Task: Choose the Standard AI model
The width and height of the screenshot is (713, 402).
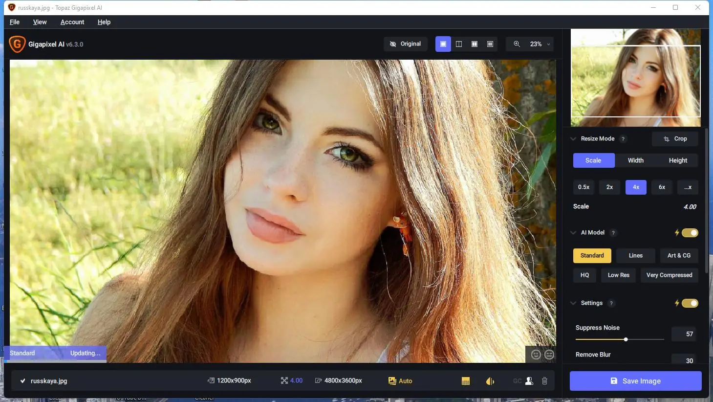Action: click(x=592, y=256)
